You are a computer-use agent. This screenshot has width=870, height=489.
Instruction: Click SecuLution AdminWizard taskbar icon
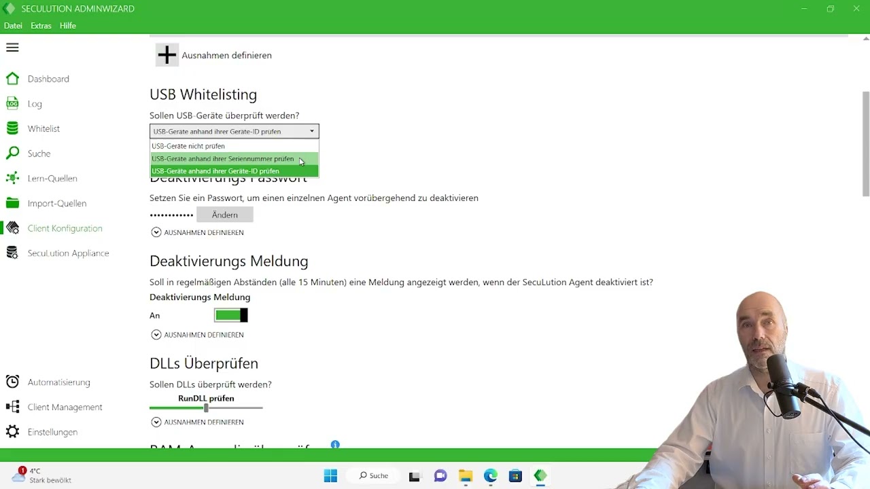(x=540, y=476)
